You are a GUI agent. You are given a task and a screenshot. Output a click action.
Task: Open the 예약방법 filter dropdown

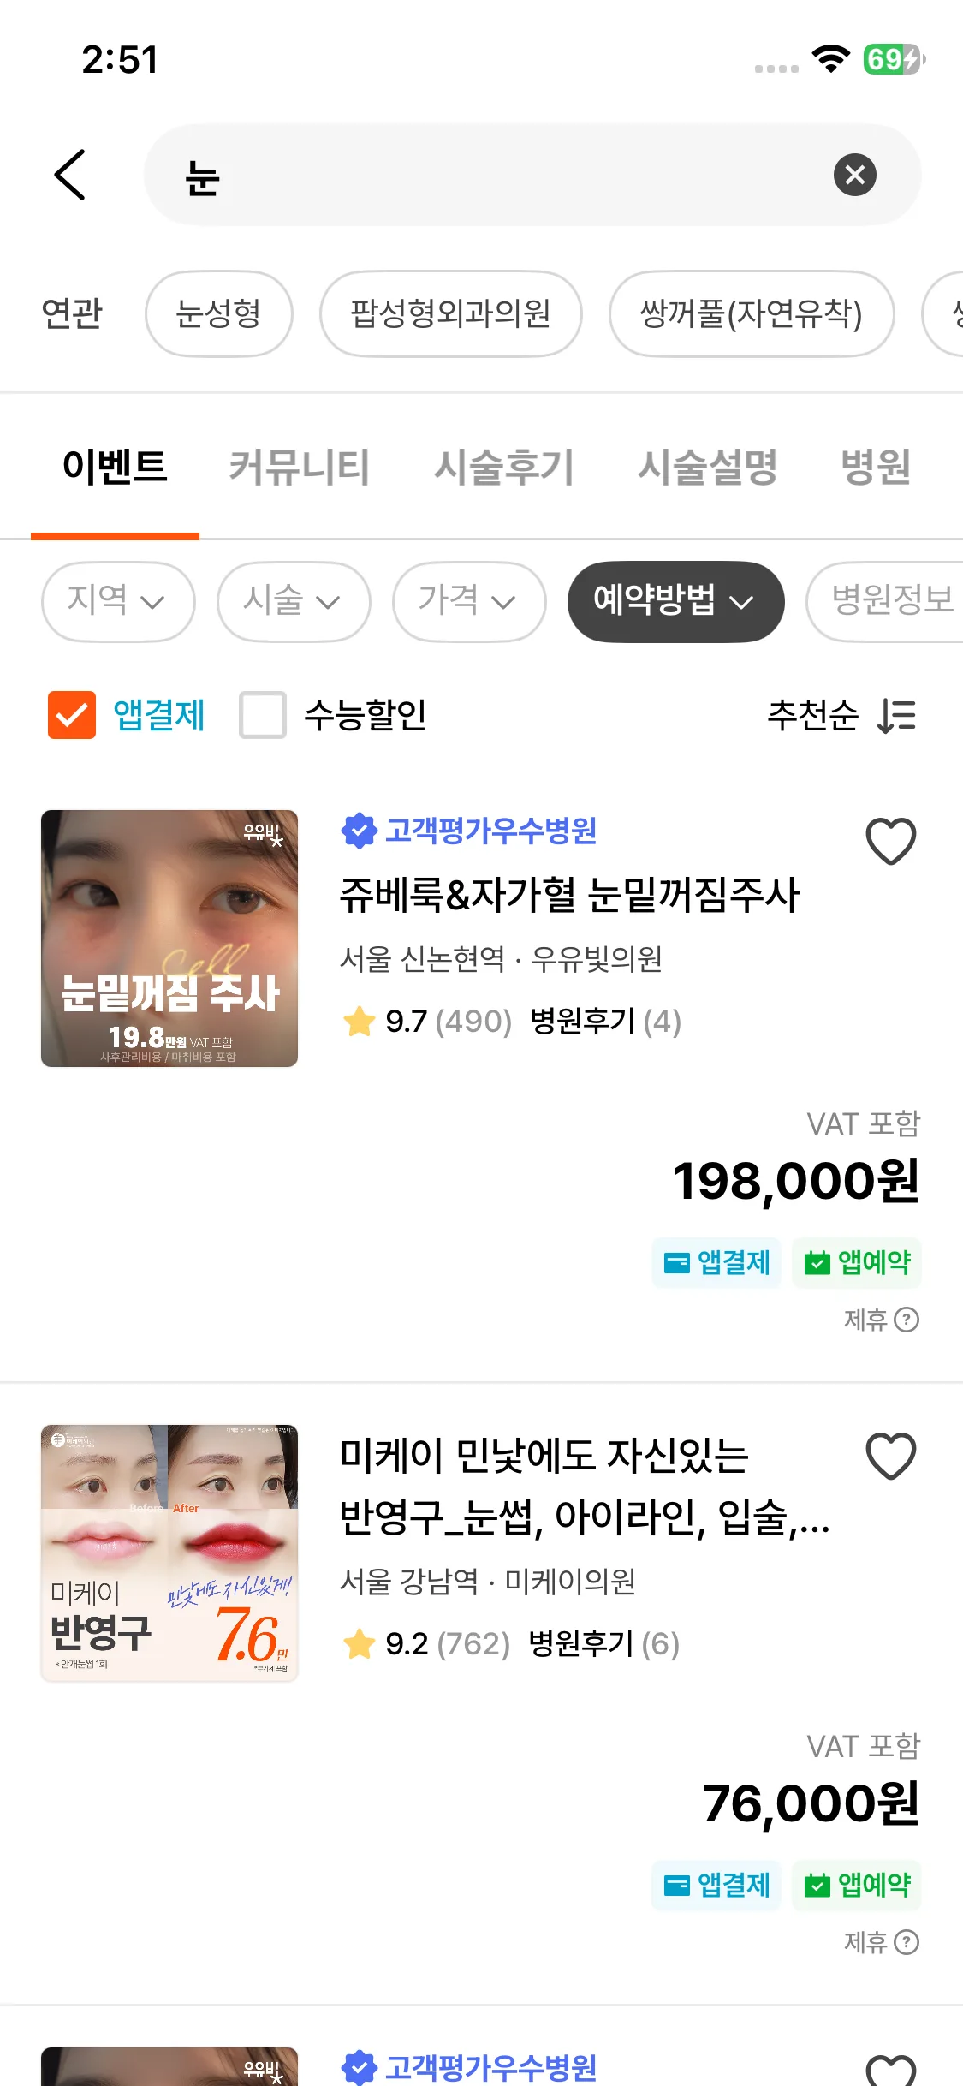(x=675, y=601)
